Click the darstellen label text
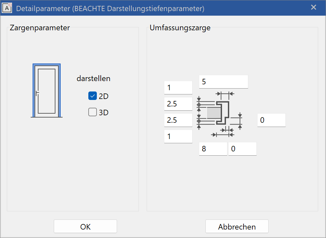Screen dimensions: 326x238 [93, 78]
